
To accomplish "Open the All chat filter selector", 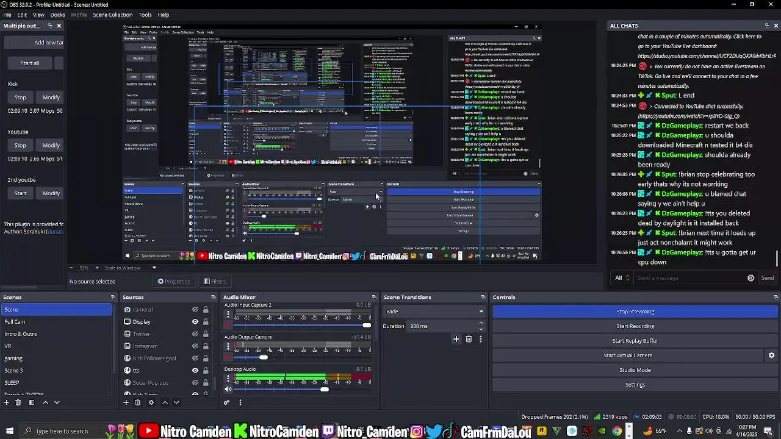I will 622,278.
